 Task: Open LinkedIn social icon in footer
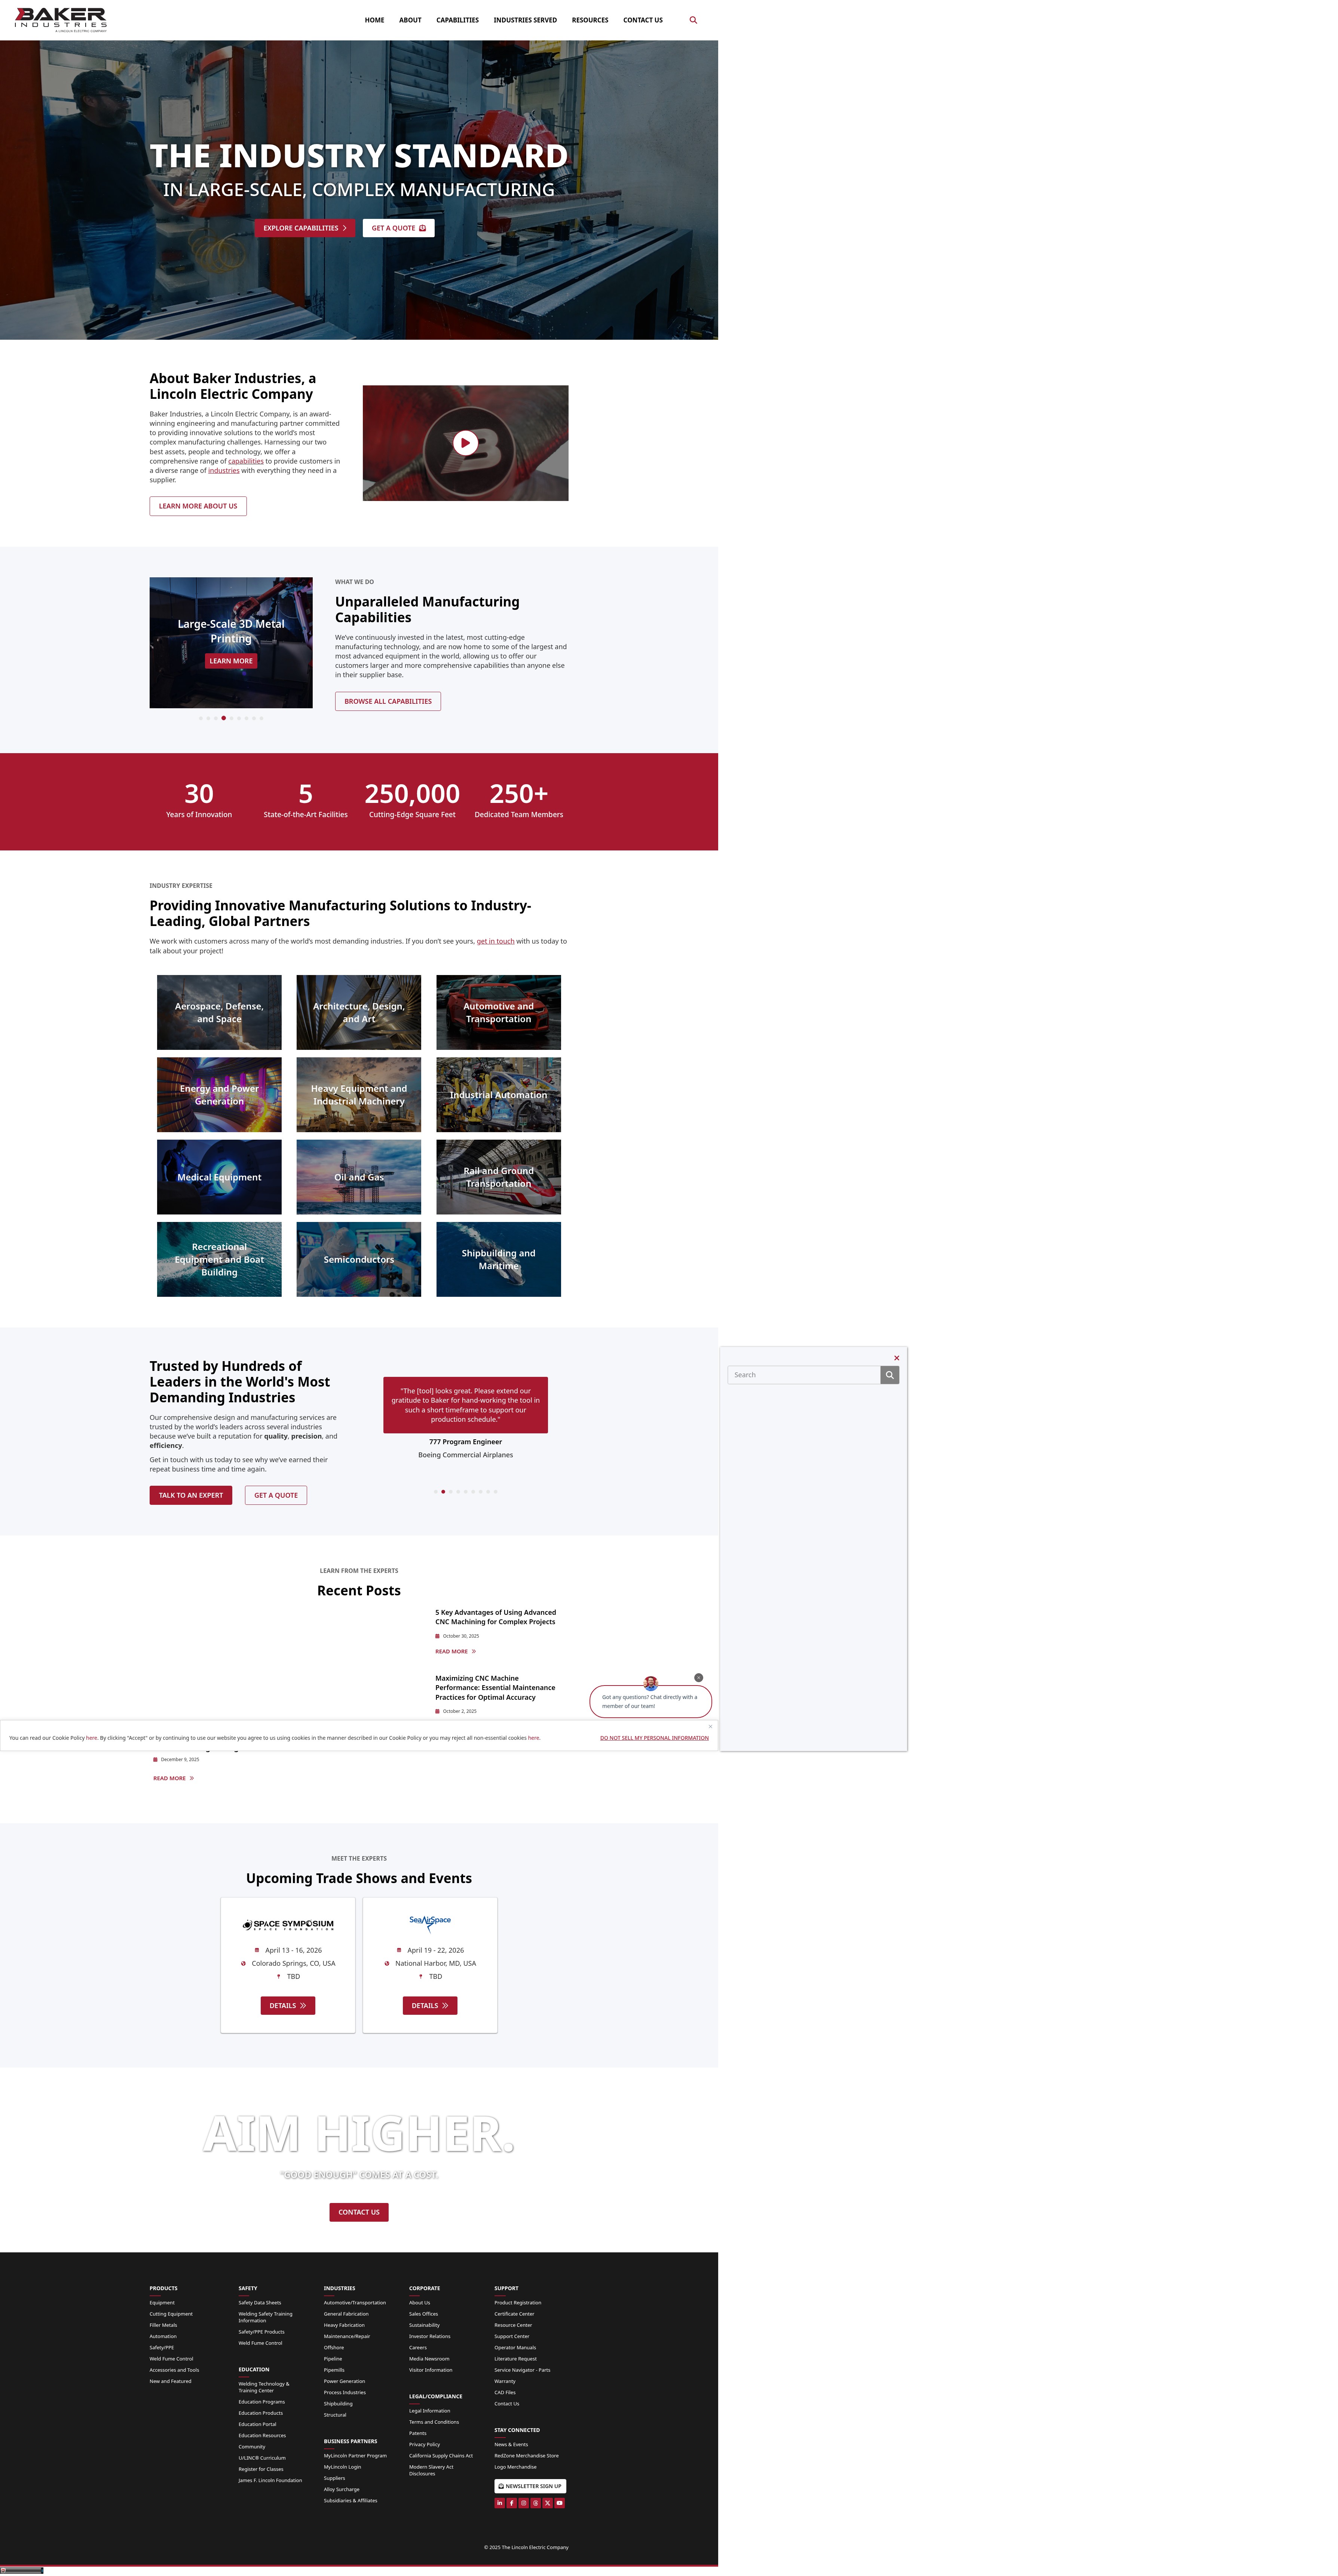tap(500, 2503)
